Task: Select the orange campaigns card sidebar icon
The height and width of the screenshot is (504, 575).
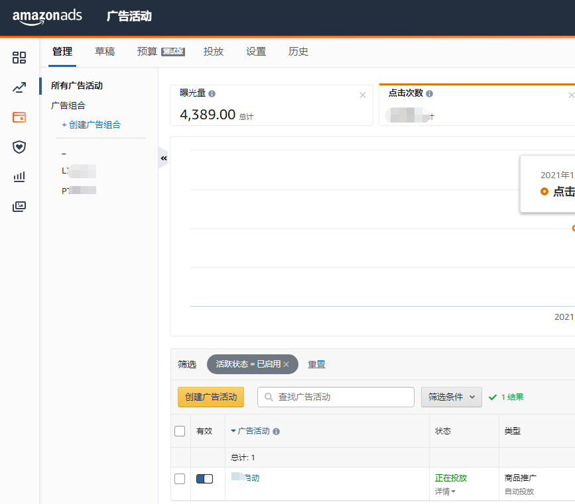Action: coord(19,117)
